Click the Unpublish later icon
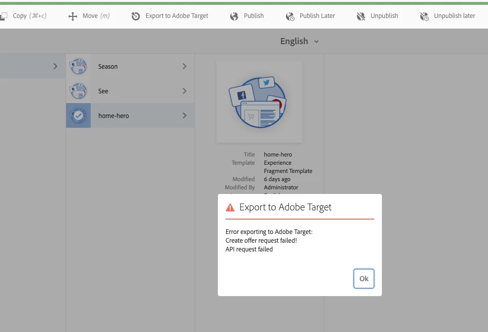The width and height of the screenshot is (488, 332). coord(424,16)
